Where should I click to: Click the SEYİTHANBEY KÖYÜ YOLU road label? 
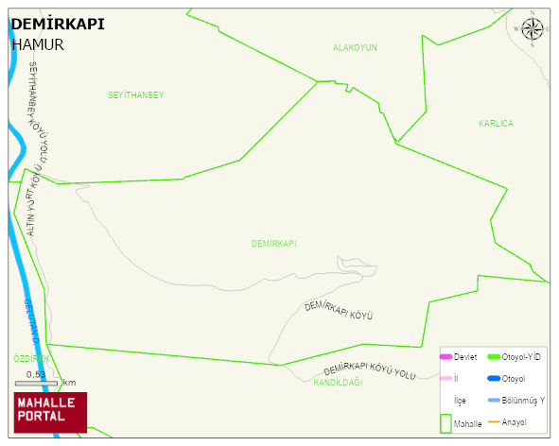tap(37, 111)
